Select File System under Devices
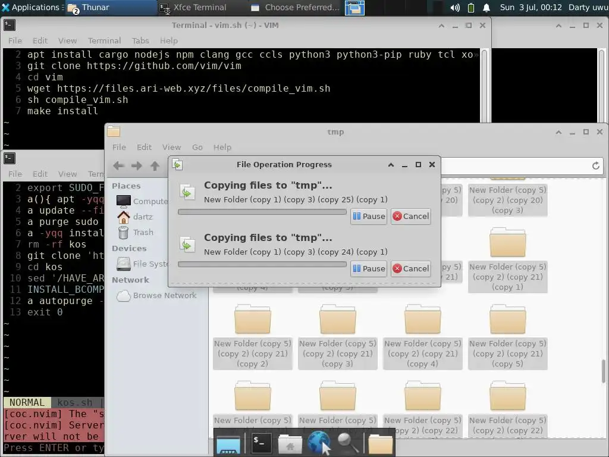This screenshot has width=609, height=457. [x=142, y=264]
